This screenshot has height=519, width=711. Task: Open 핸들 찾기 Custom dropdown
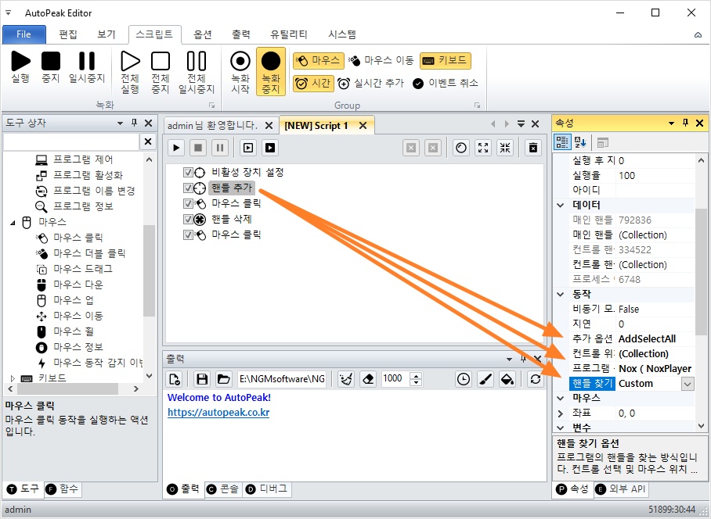pos(688,384)
